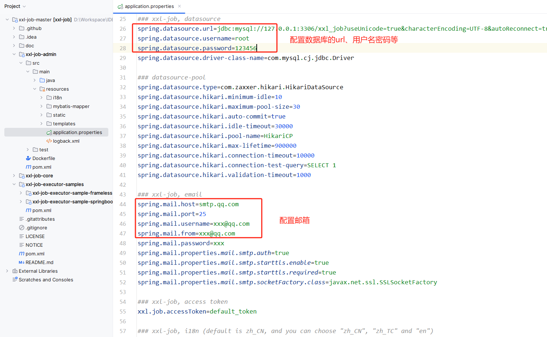The height and width of the screenshot is (337, 547).
Task: Expand the test folder
Action: 28,150
